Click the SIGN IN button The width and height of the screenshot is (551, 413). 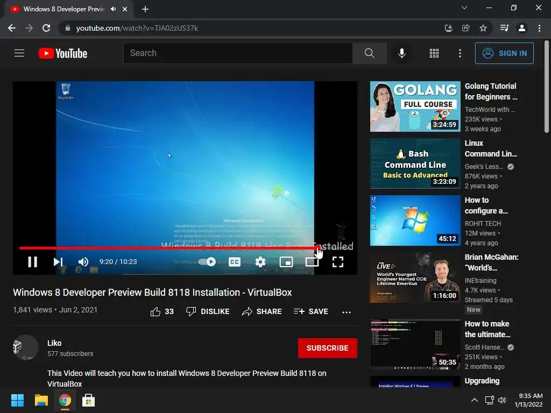(504, 53)
